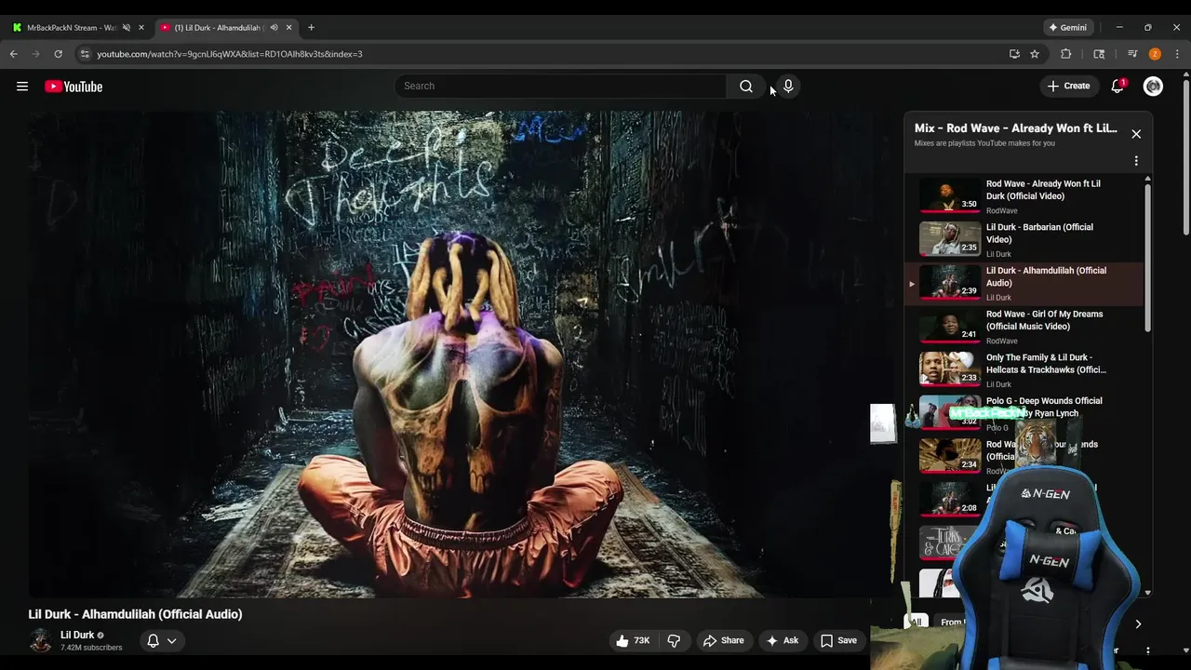Open the Mix playlist title
This screenshot has height=670, width=1191.
[1015, 128]
